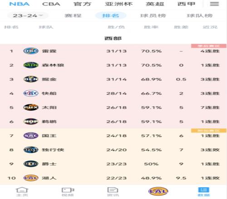Open the news article icon
The image size is (227, 199).
(113, 190)
